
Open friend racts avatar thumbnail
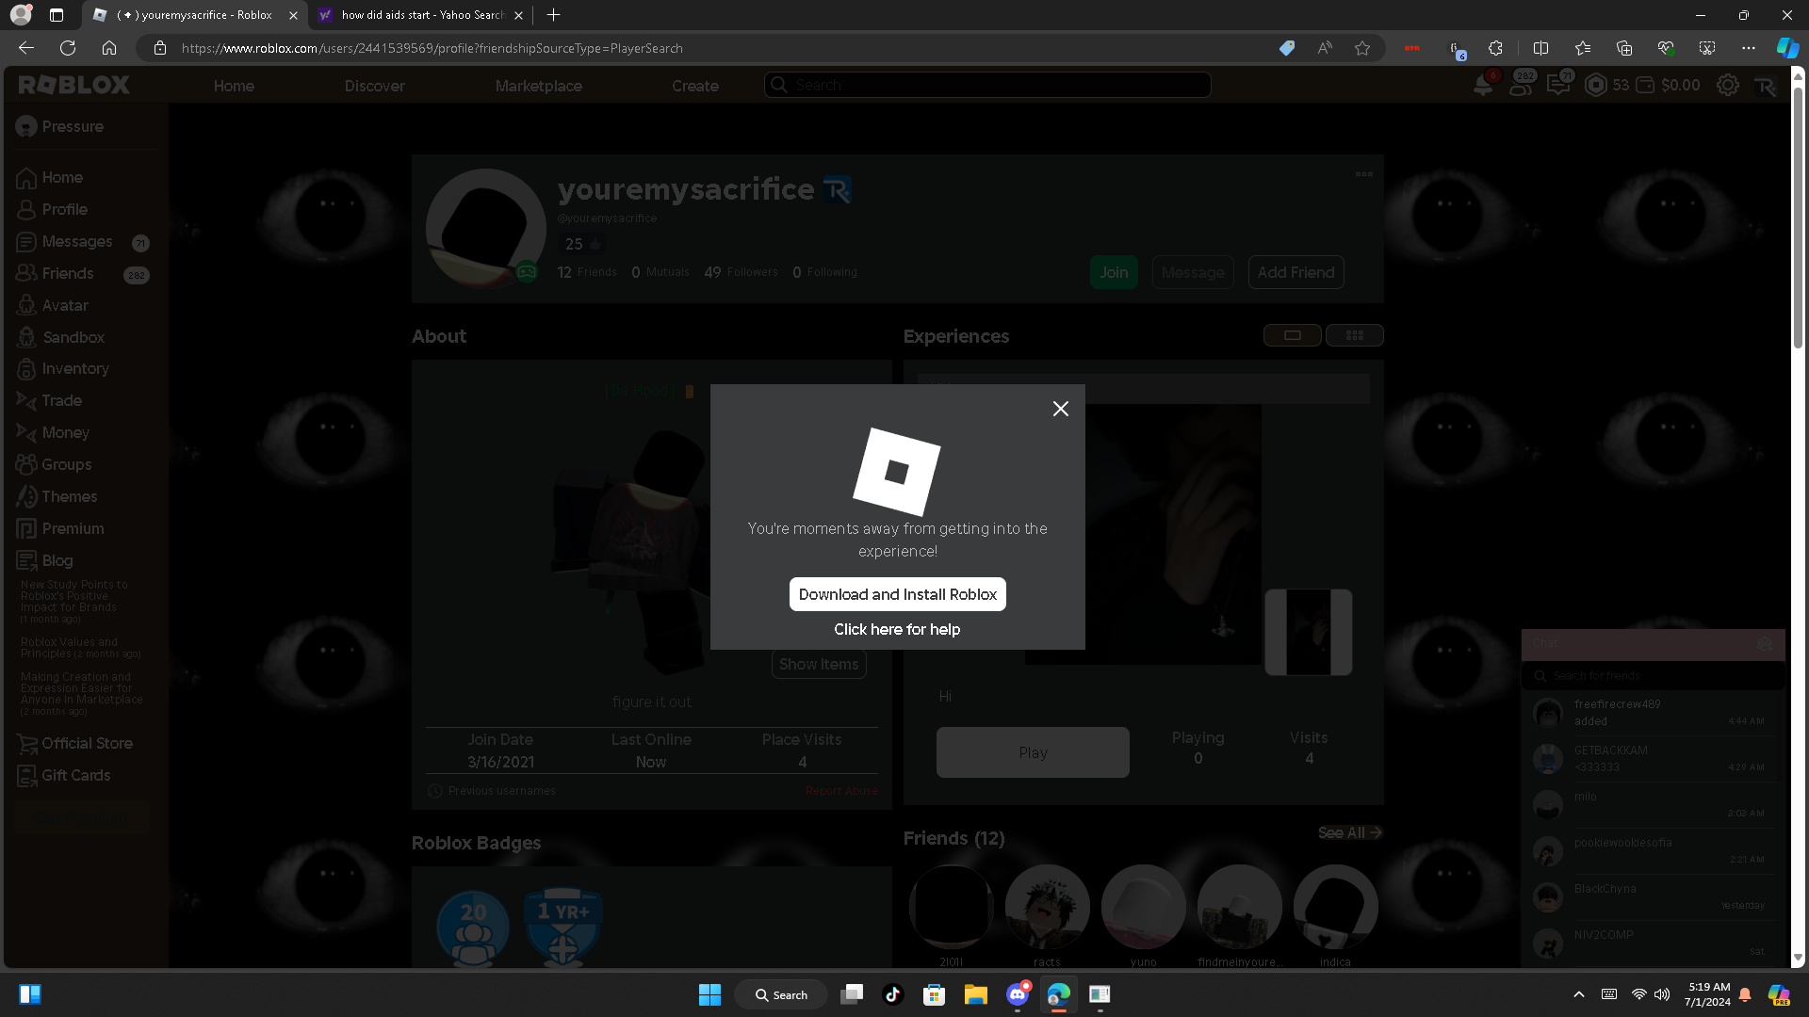point(1048,907)
